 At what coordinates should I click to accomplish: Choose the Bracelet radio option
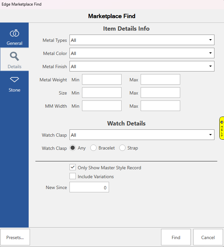coord(94,148)
